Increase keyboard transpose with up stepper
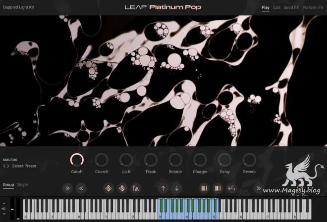 coord(4,204)
